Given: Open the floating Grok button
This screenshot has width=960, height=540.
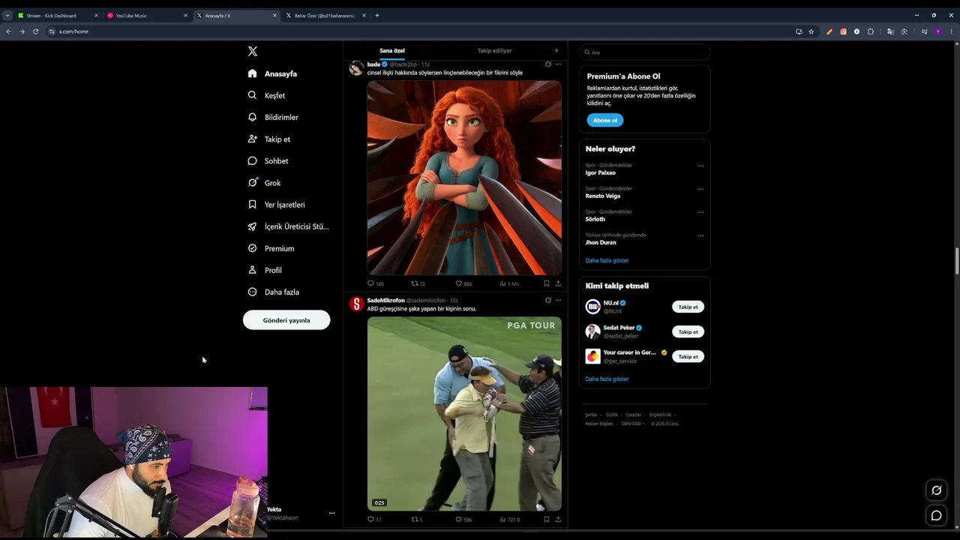Looking at the screenshot, I should coord(936,490).
